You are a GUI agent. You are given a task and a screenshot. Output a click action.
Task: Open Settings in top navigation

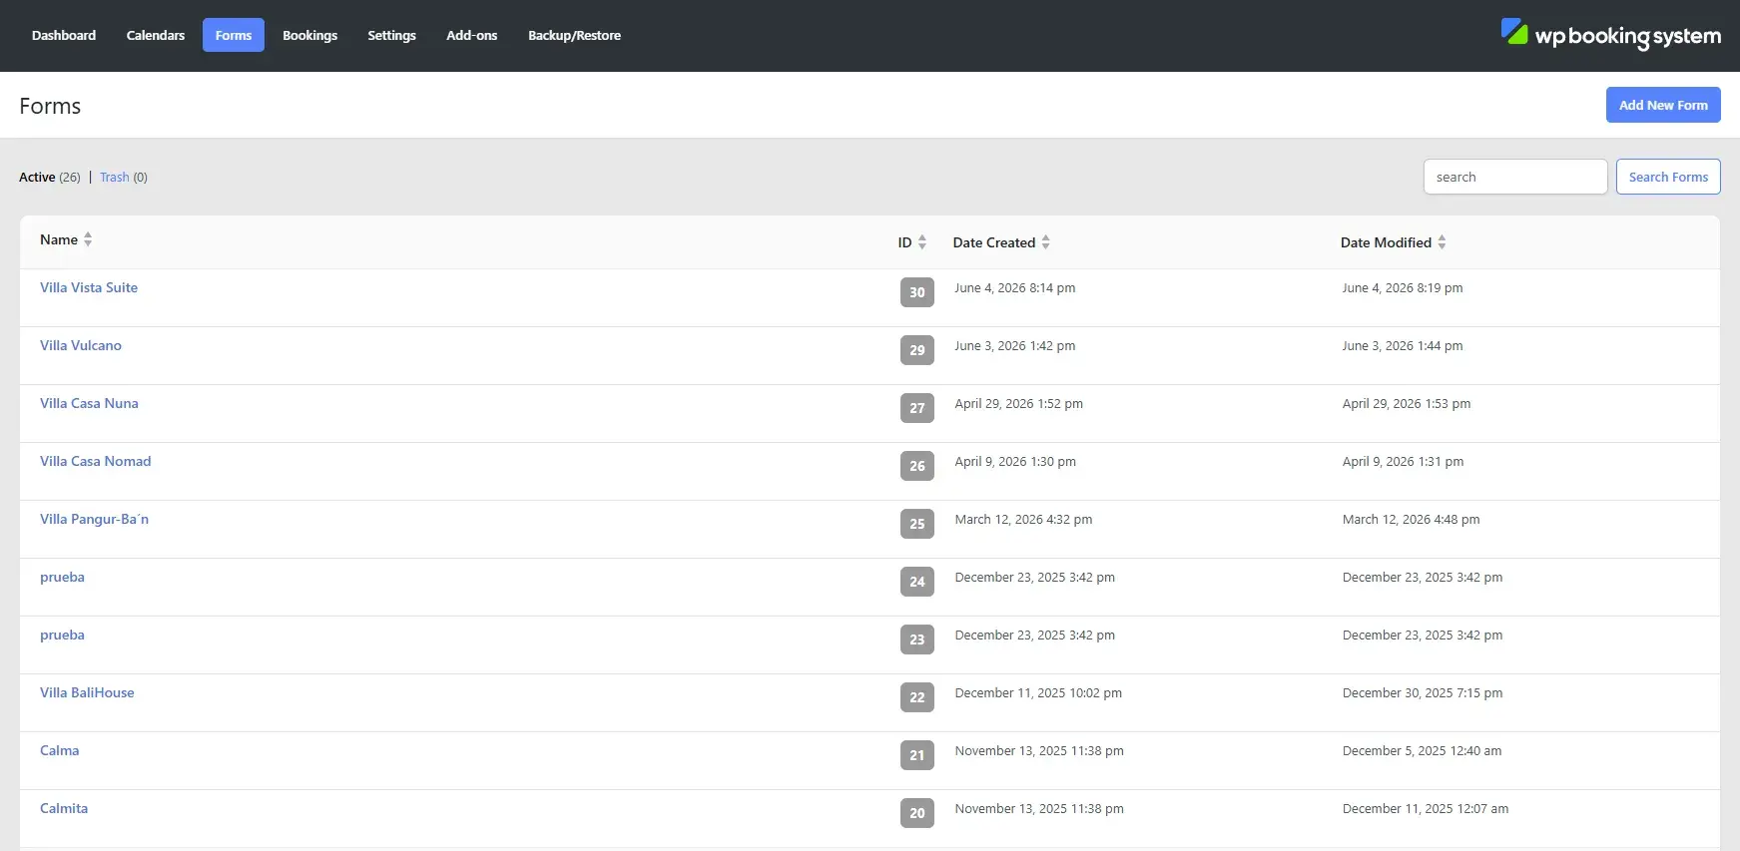(391, 35)
